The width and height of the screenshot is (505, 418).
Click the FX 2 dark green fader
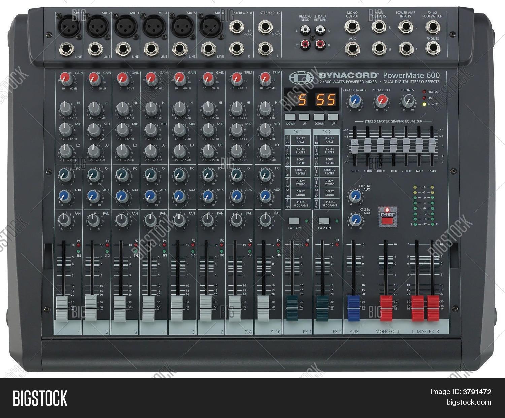pos(323,308)
